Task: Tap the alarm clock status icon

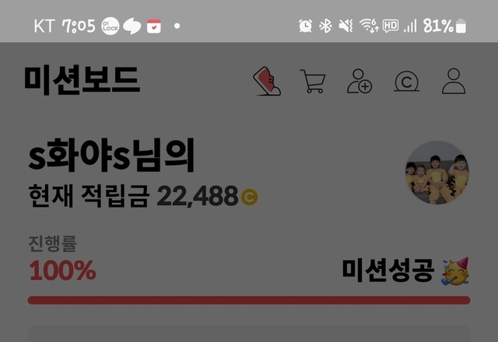Action: click(x=306, y=26)
